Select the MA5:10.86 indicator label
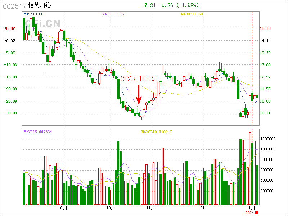 point(33,14)
